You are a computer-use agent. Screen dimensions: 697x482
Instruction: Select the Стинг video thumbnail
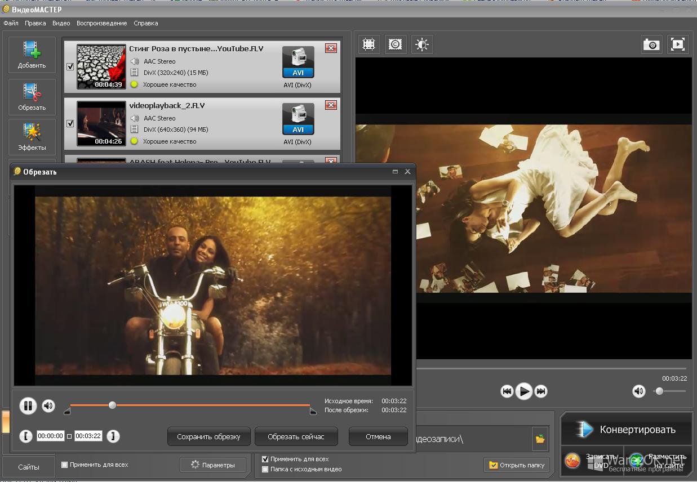tap(101, 66)
